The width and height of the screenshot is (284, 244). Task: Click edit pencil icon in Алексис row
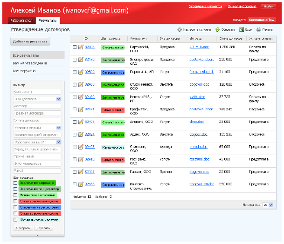coord(81,122)
